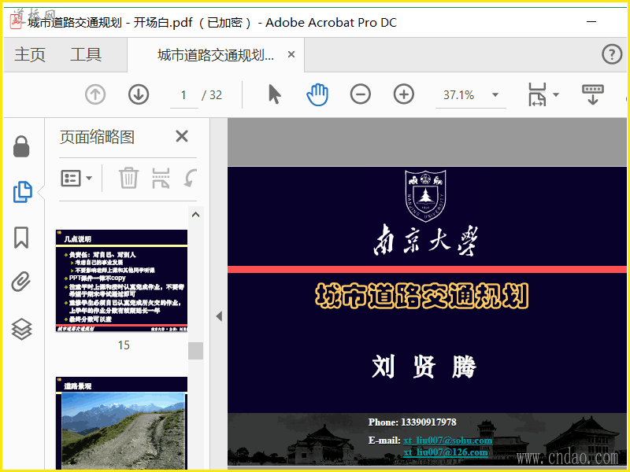Image resolution: width=630 pixels, height=472 pixels.
Task: Click the Phone: 13390917978 text
Action: pyautogui.click(x=412, y=422)
